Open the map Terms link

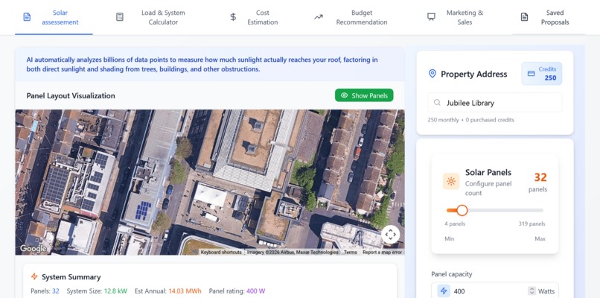[350, 253]
